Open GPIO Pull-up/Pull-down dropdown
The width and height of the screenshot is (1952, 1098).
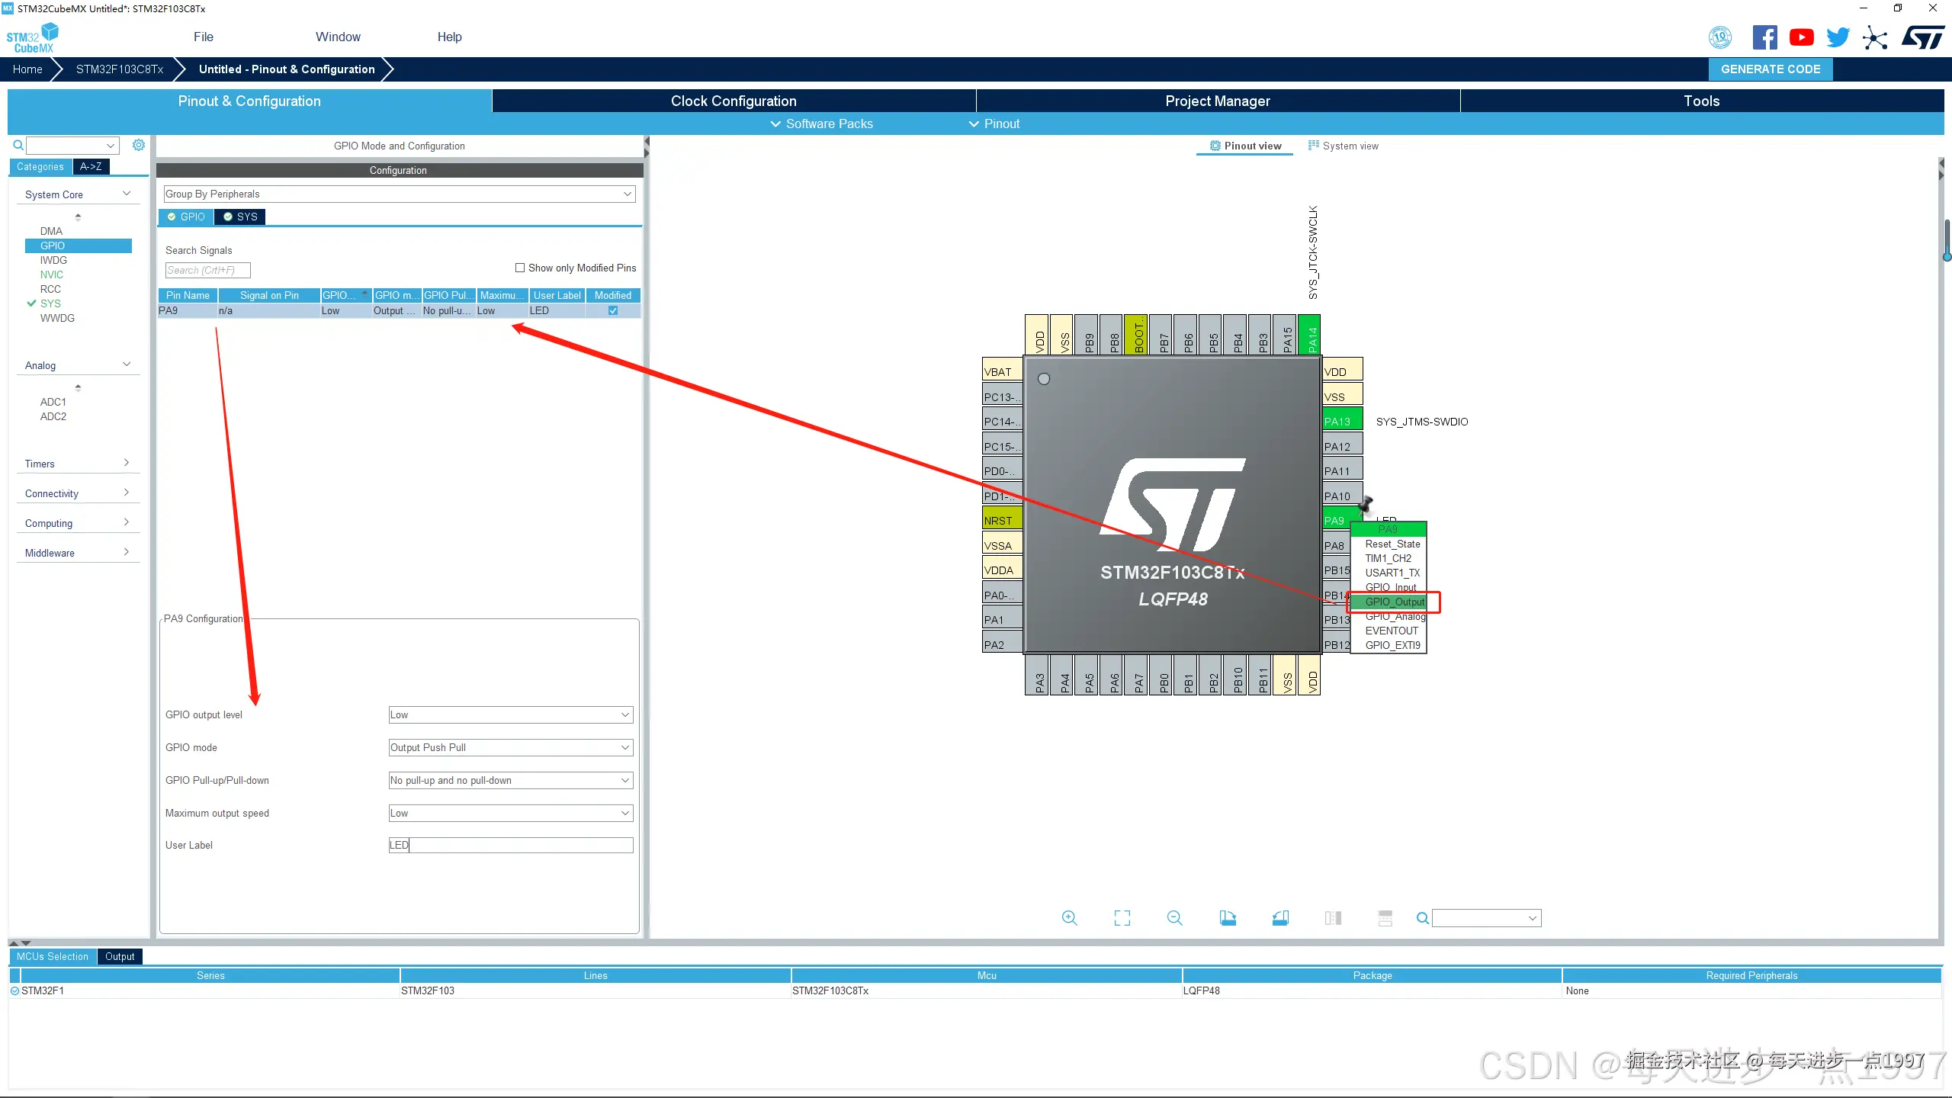tap(511, 781)
